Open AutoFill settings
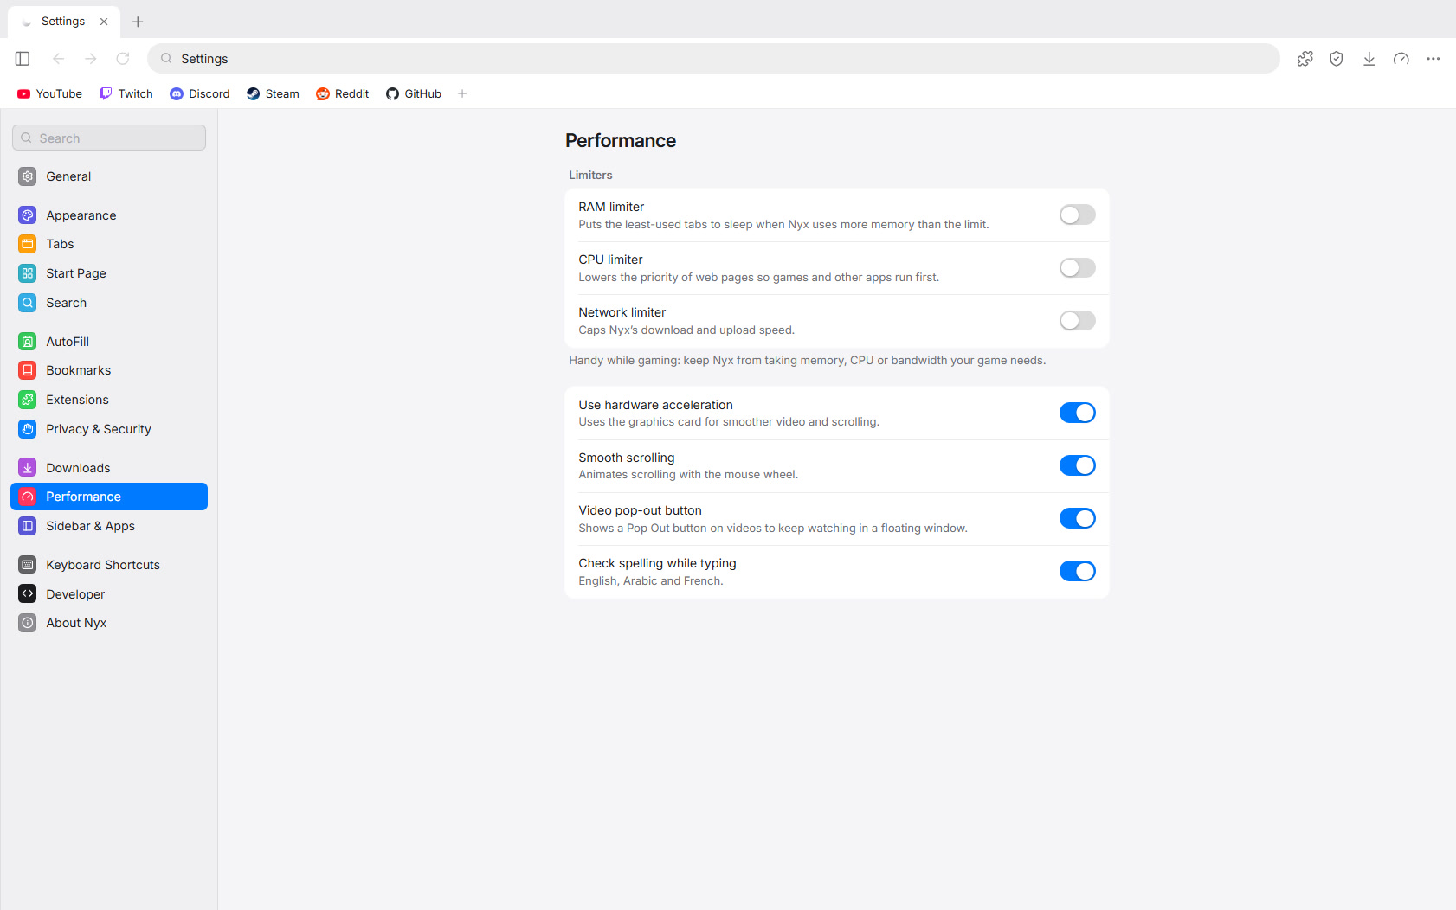 (109, 342)
